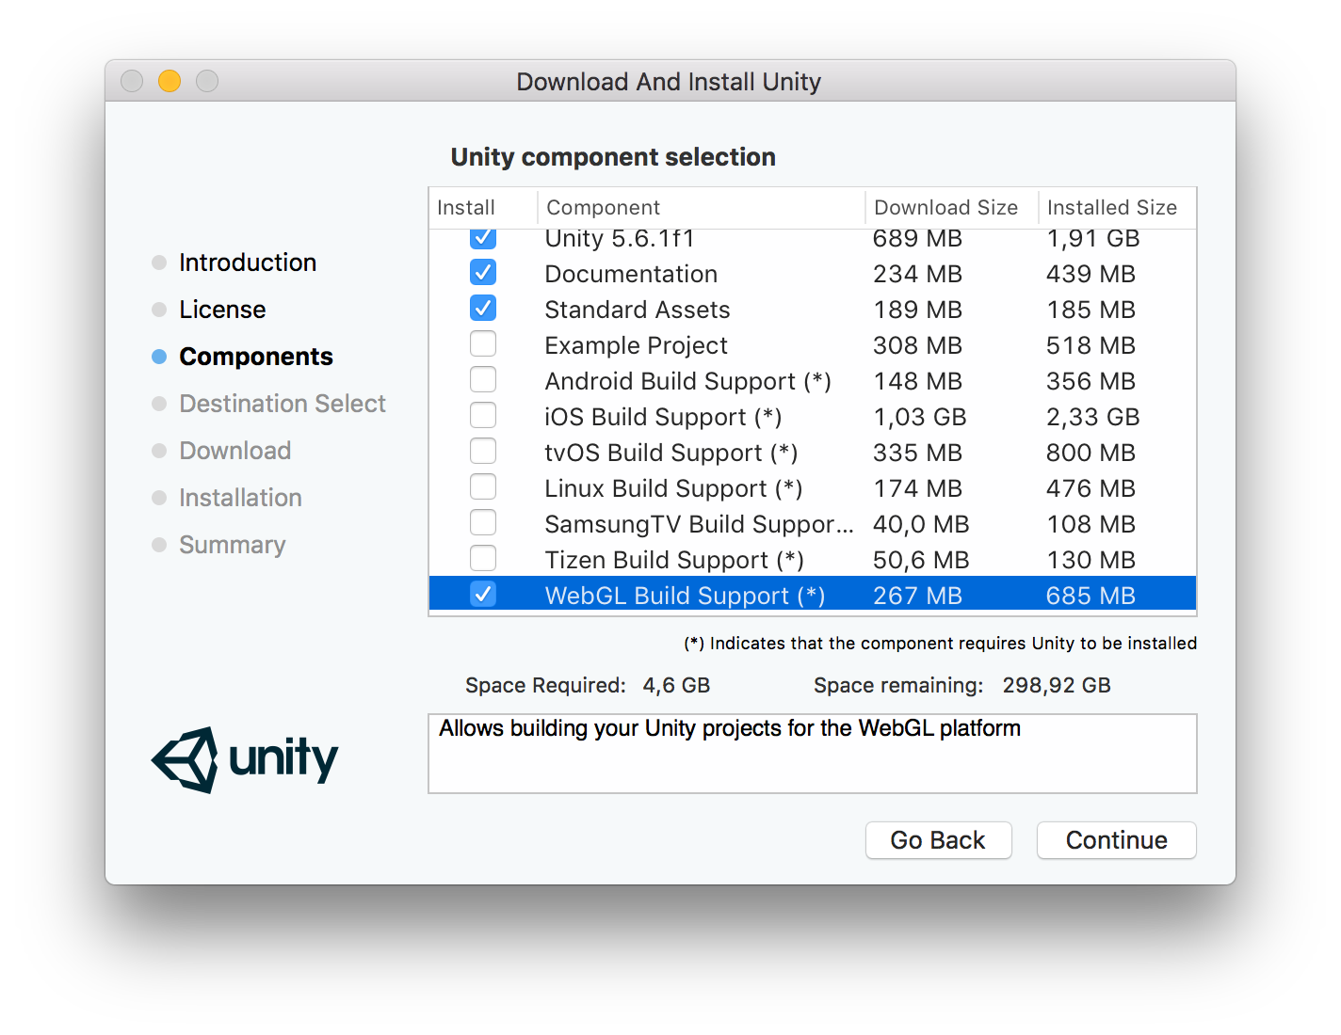Click the "License" step in the sidebar
Image resolution: width=1341 pixels, height=1035 pixels.
(222, 310)
